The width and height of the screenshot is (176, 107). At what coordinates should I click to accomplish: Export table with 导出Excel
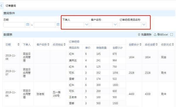(x=161, y=35)
